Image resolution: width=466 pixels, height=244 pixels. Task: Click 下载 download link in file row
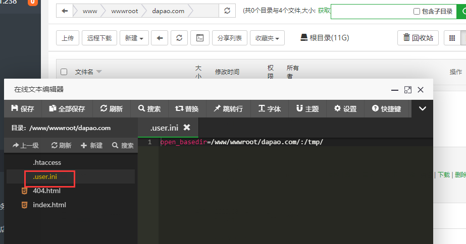pos(444,174)
